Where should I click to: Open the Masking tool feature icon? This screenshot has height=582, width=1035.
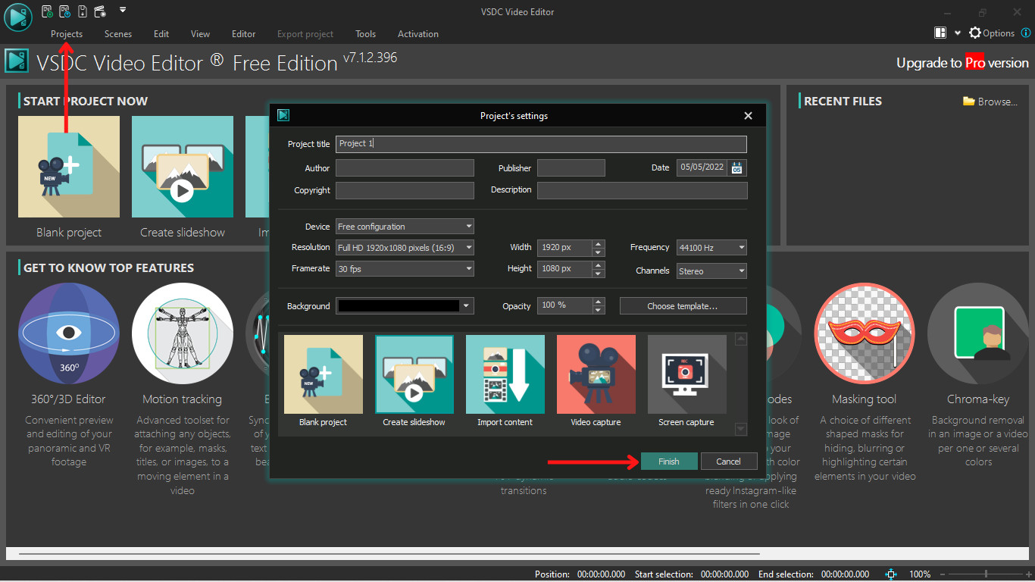tap(865, 334)
